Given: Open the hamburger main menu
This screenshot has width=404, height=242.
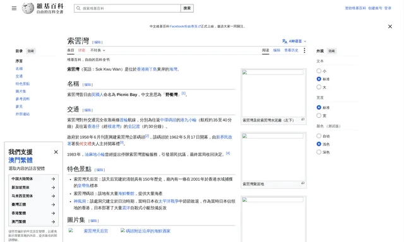Looking at the screenshot, I should [14, 8].
